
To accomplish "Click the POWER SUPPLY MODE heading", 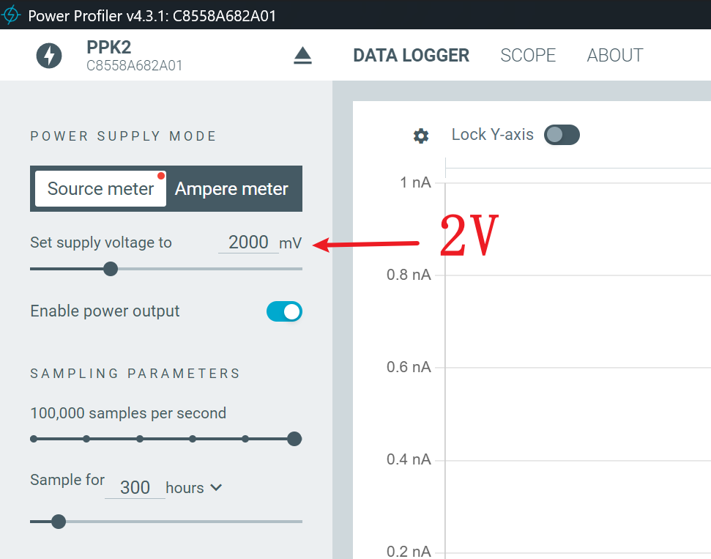I will pyautogui.click(x=123, y=136).
